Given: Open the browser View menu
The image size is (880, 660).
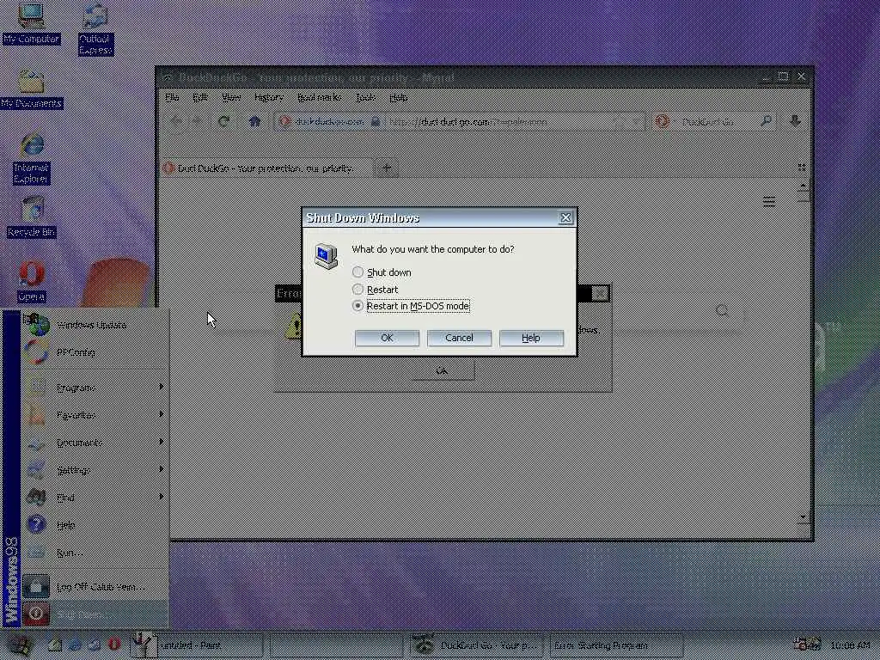Looking at the screenshot, I should tap(231, 98).
